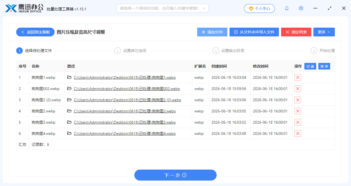This screenshot has width=351, height=186.
Task: Expand the 更多 more dropdown
Action: point(324,32)
